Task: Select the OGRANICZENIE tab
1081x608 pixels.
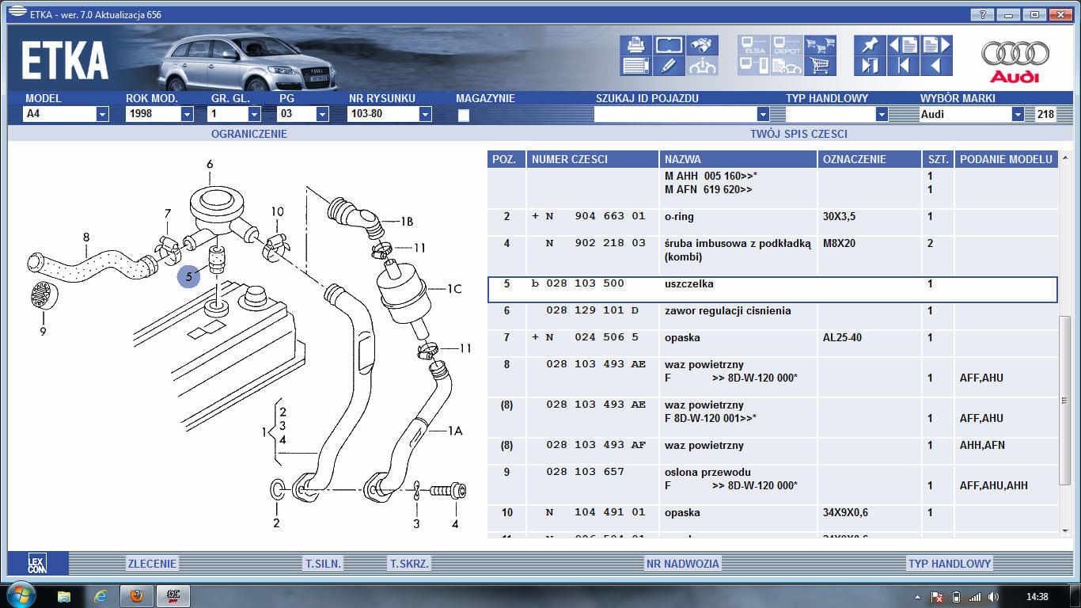Action: tap(249, 134)
